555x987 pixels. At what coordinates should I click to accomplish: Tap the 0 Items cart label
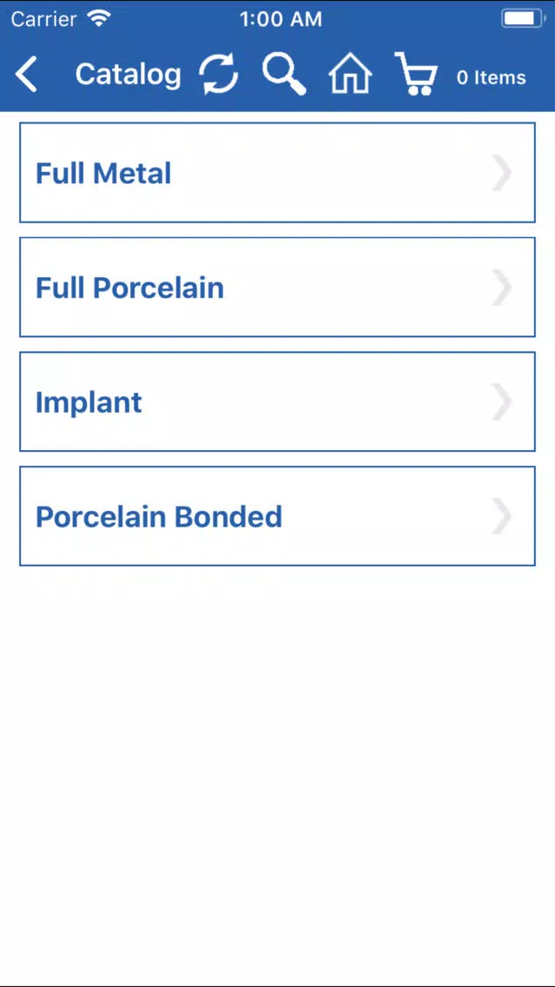[491, 77]
